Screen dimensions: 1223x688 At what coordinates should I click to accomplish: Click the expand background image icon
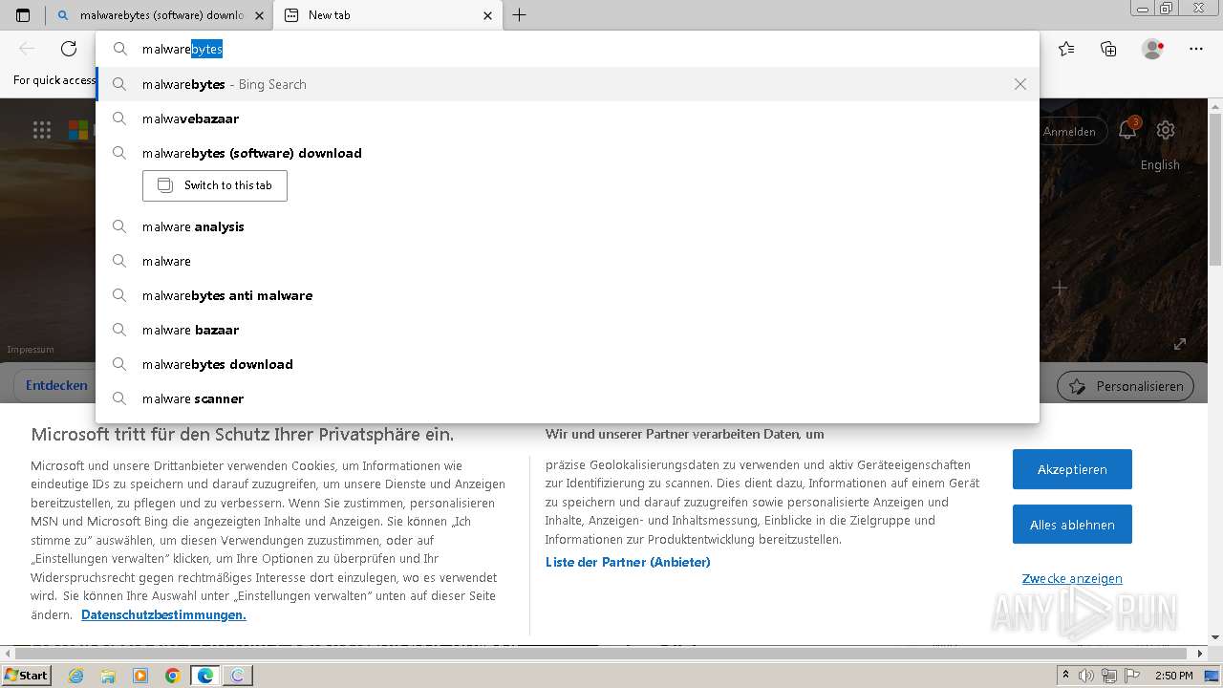point(1180,344)
